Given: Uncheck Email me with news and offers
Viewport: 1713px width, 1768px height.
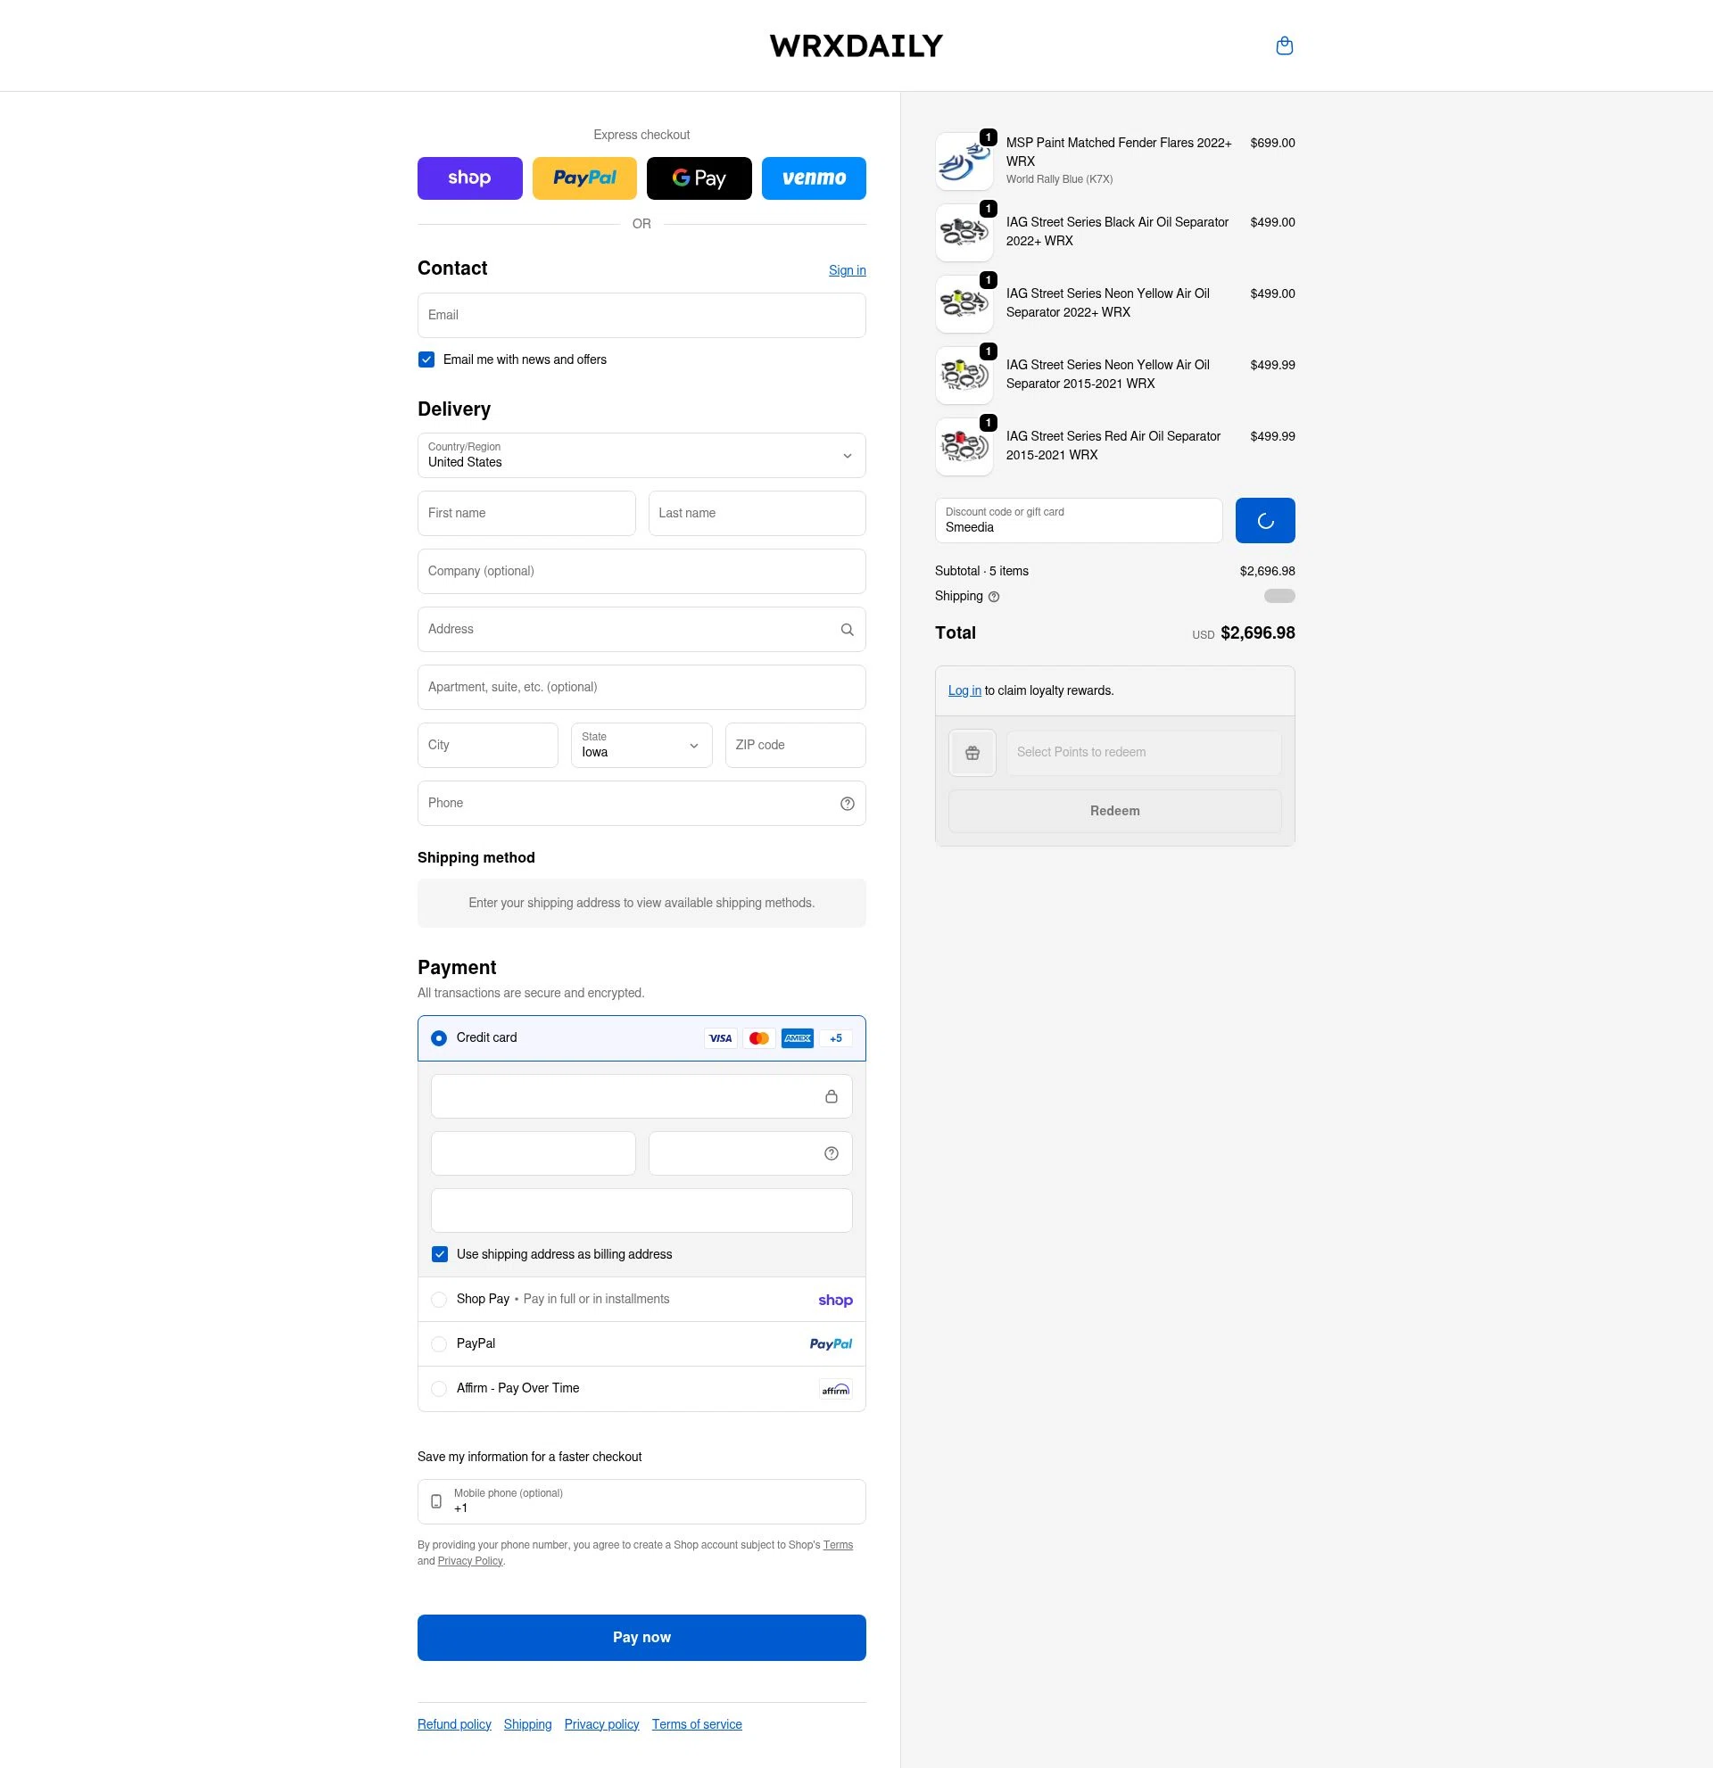Looking at the screenshot, I should pyautogui.click(x=426, y=359).
